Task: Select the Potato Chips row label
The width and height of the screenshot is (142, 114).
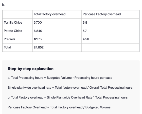Action: point(13,31)
